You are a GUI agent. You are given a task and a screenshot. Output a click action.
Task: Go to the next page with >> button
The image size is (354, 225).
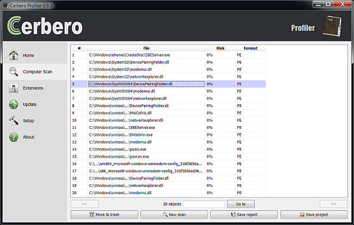coord(333,204)
